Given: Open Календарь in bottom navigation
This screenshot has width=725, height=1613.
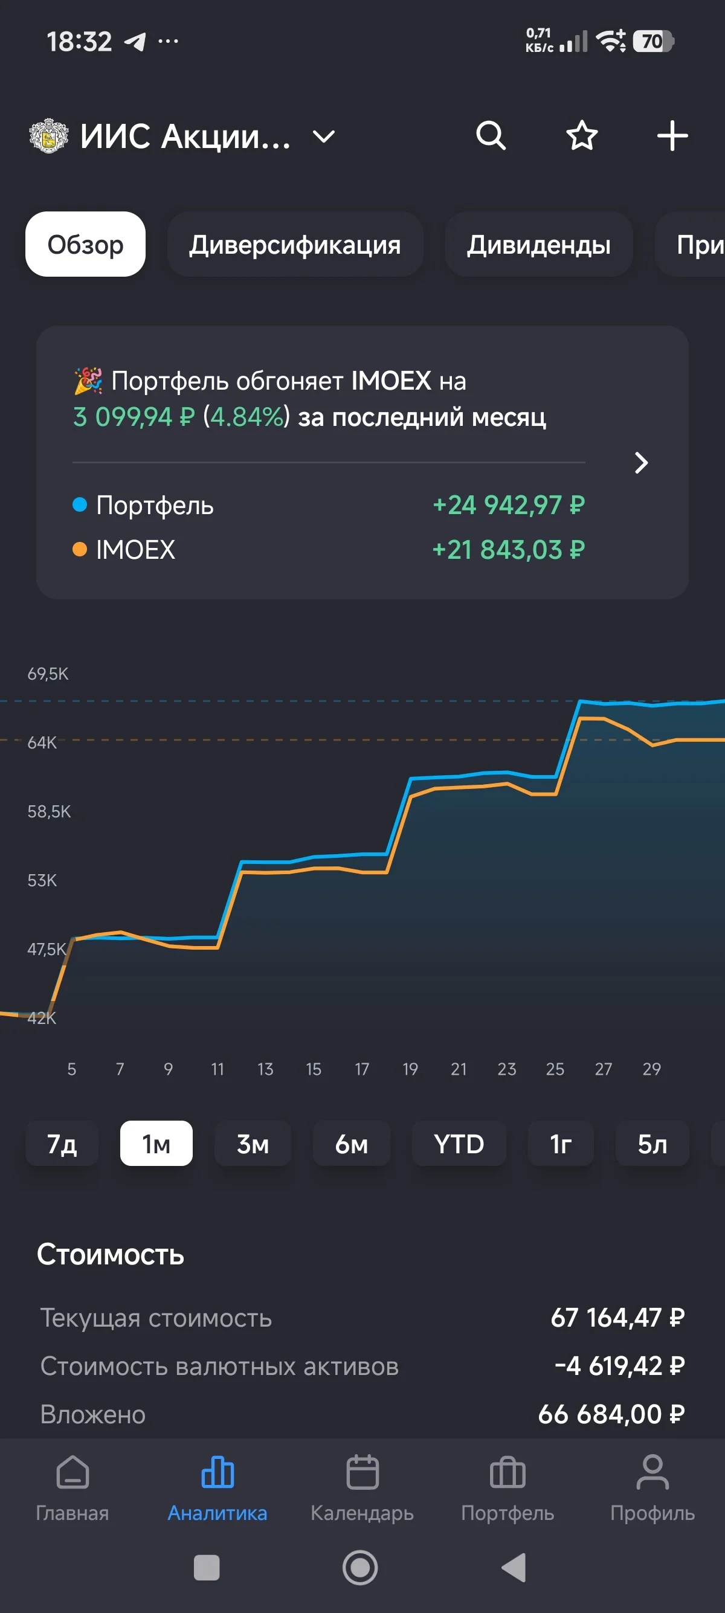Looking at the screenshot, I should point(362,1489).
